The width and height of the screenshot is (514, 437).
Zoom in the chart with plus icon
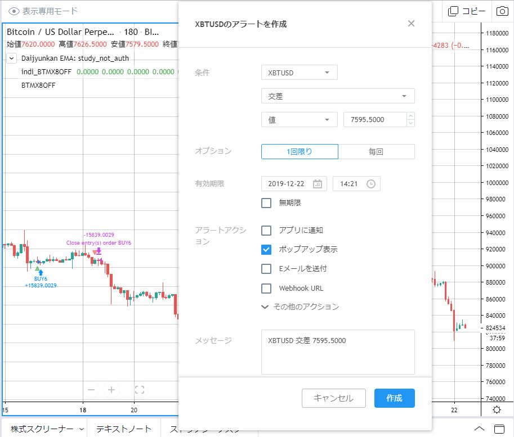(111, 390)
